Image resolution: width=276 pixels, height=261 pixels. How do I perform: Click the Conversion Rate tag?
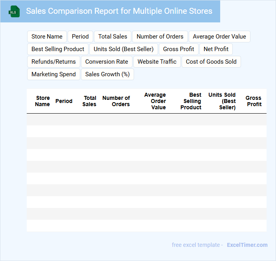click(107, 62)
